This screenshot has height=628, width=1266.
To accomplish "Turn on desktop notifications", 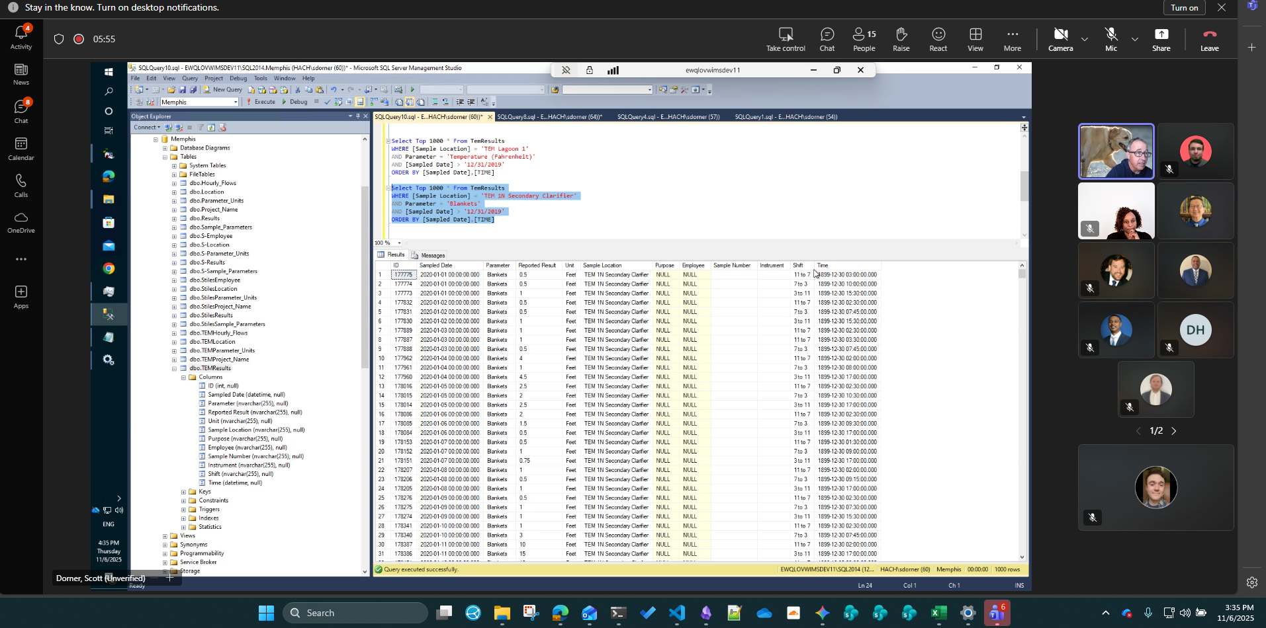I will pos(1184,8).
